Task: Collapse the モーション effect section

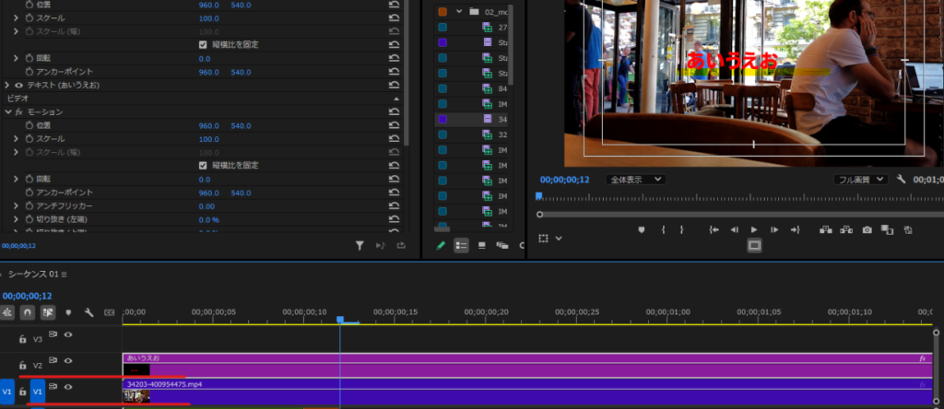Action: pyautogui.click(x=8, y=111)
